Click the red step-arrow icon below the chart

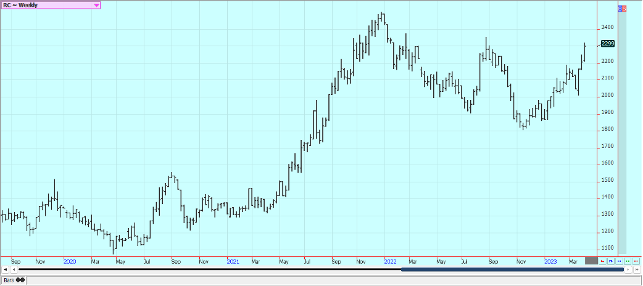602,261
